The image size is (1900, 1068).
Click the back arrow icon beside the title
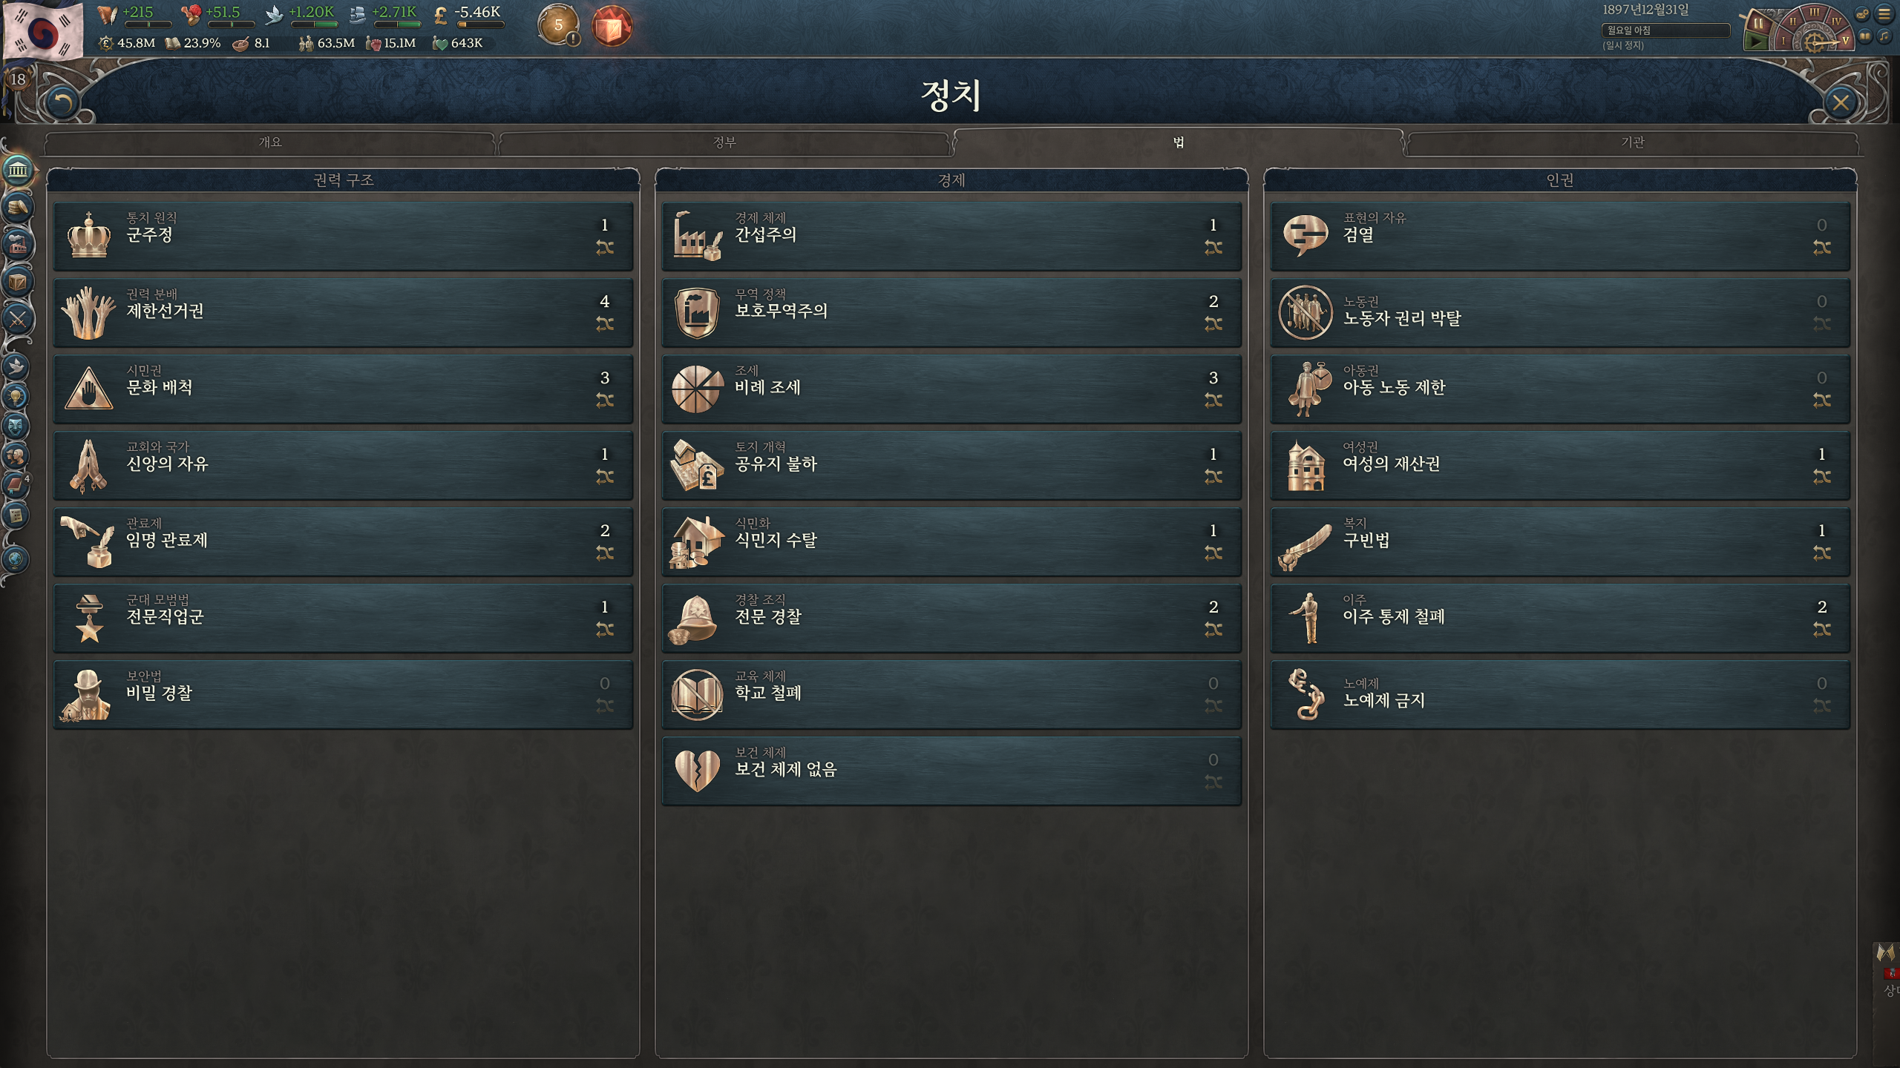click(62, 103)
